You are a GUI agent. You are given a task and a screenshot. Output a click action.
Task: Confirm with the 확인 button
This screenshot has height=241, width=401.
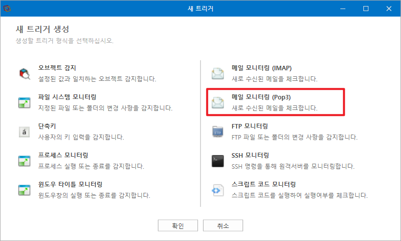[178, 225]
